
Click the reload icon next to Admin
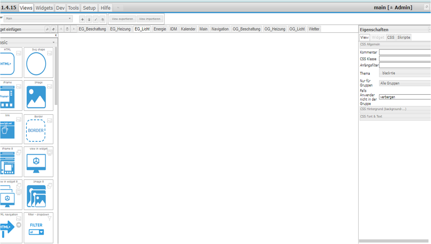coord(426,7)
